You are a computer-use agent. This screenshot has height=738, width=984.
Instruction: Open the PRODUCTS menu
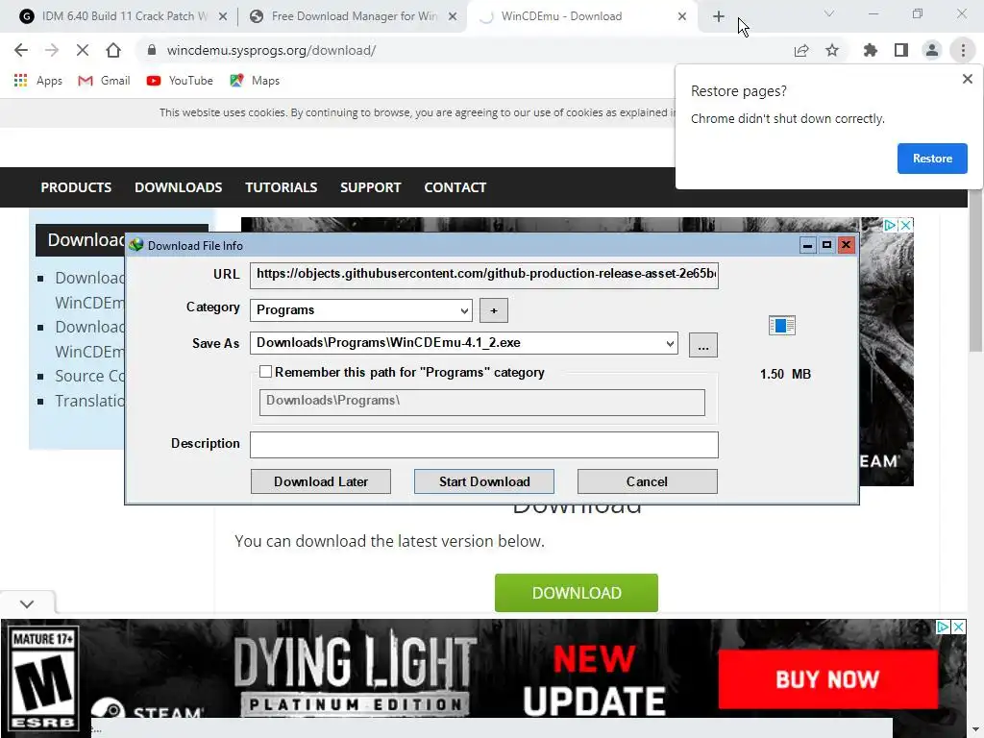point(76,187)
